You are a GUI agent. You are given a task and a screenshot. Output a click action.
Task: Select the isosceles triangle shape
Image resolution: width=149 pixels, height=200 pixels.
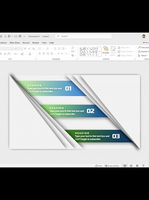coord(84,52)
